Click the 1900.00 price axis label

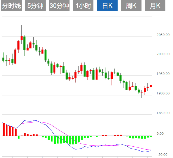(163, 93)
